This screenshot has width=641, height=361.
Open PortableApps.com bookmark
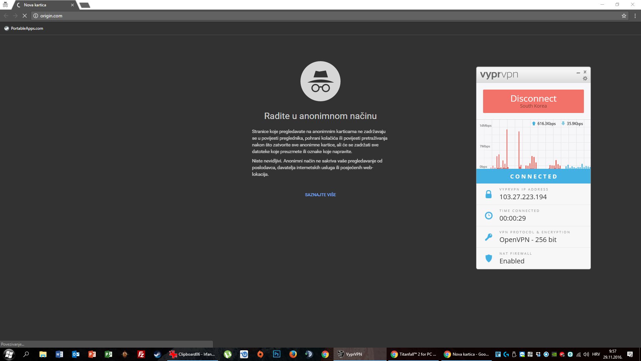24,28
